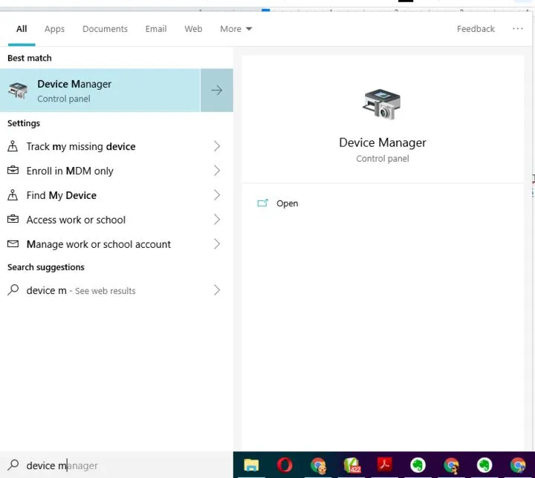Click the search box magnifier icon
This screenshot has height=478, width=535.
[13, 465]
